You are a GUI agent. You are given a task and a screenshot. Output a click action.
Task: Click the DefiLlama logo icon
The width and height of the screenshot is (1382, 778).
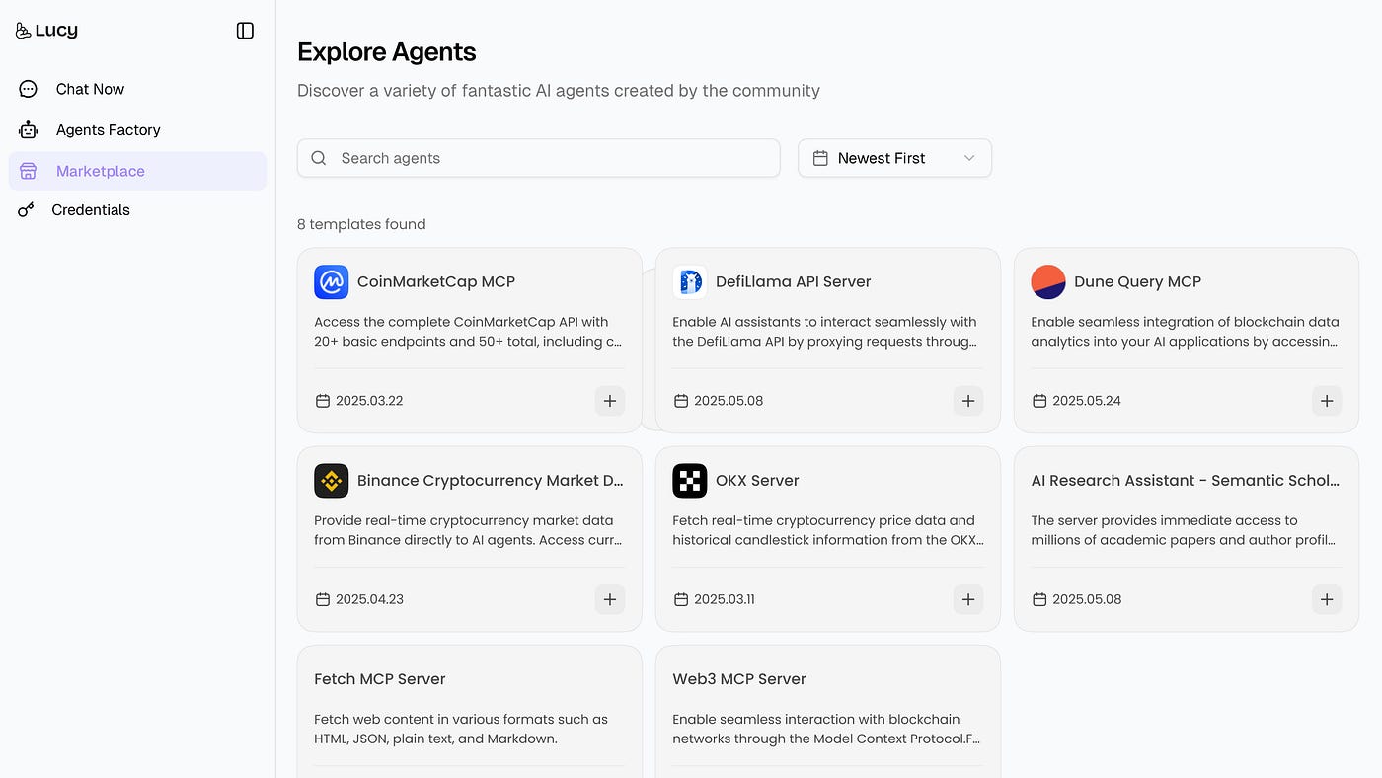tap(690, 282)
